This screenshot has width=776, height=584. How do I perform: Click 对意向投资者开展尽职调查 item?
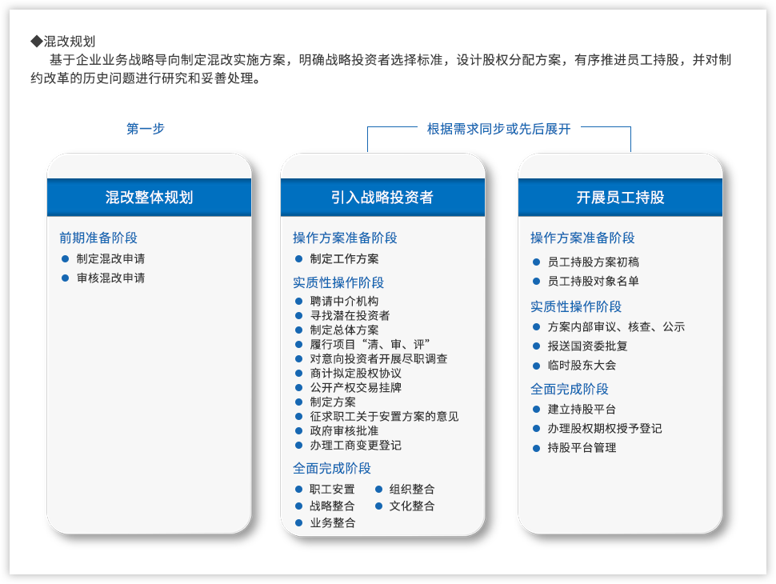click(x=378, y=359)
